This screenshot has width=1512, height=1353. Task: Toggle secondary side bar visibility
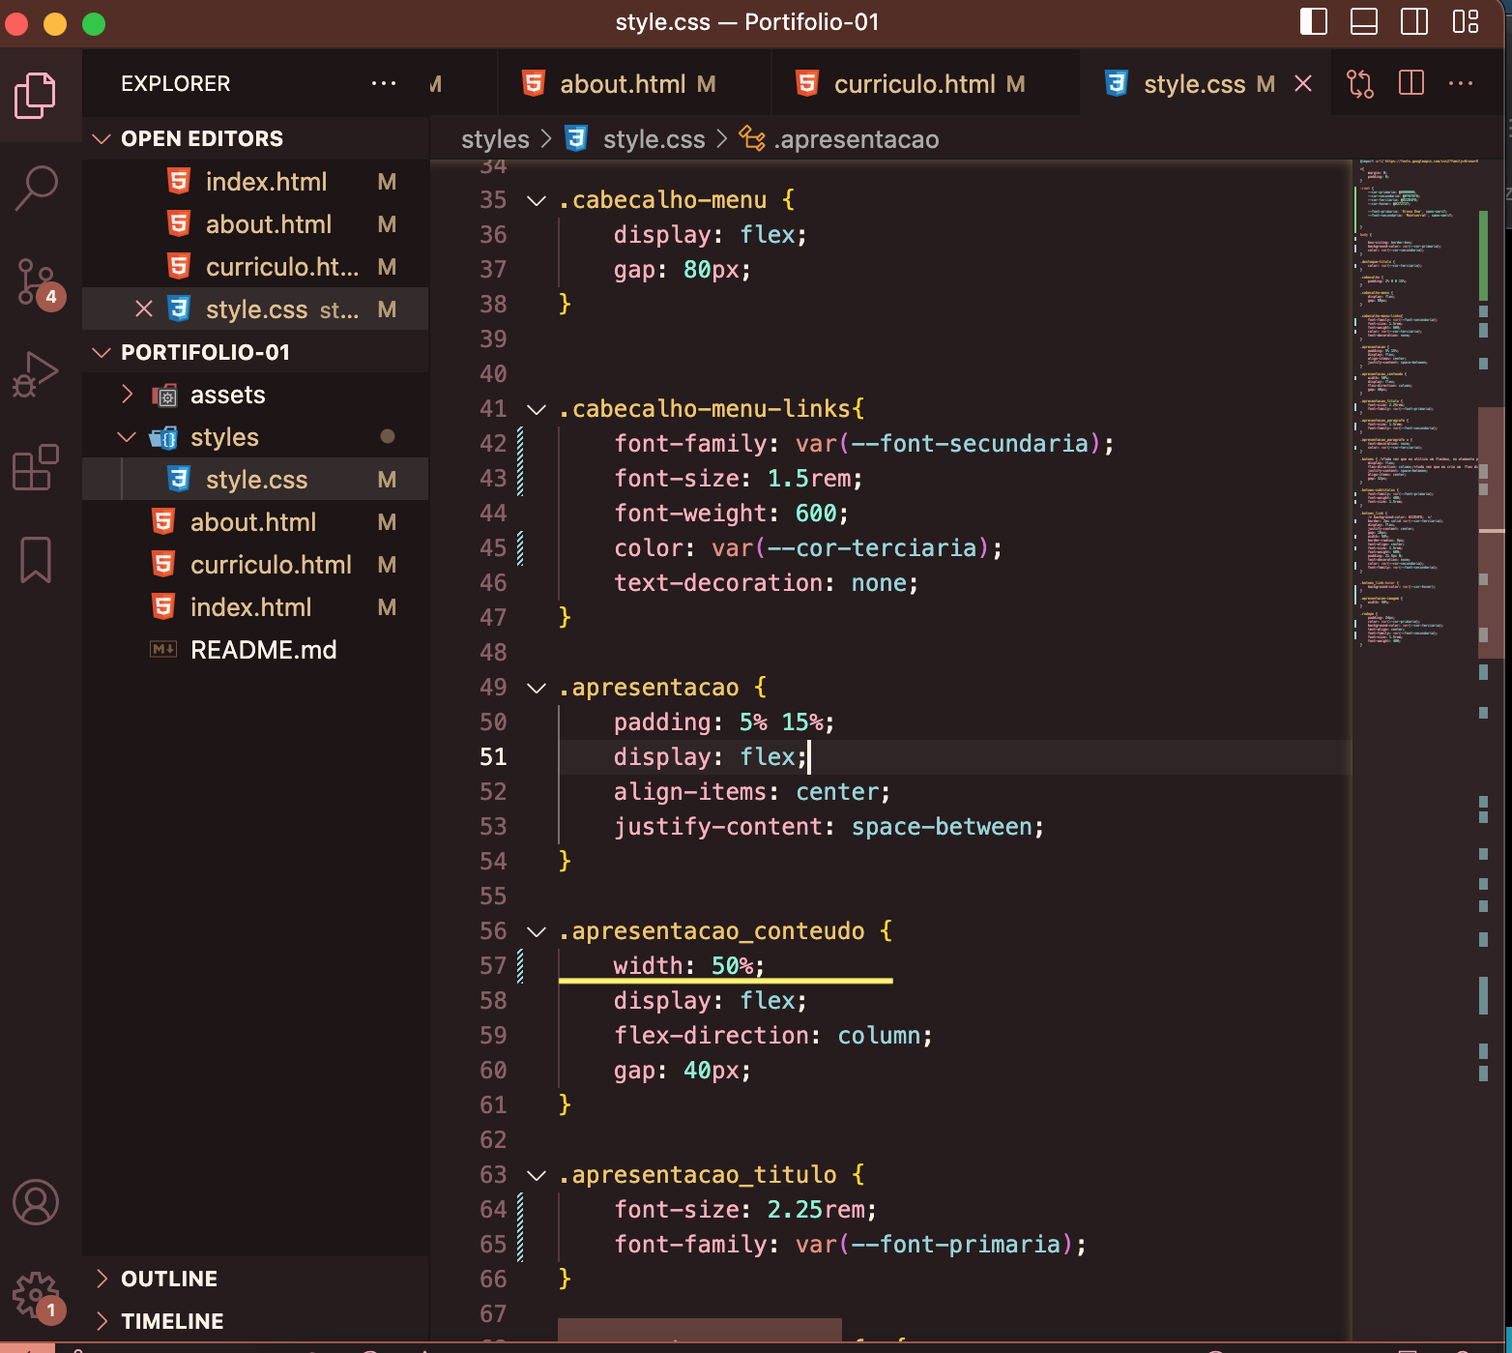click(x=1414, y=21)
